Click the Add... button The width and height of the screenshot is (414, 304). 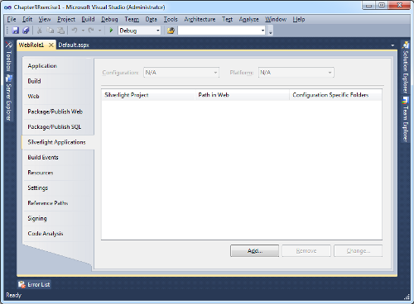[x=254, y=251]
